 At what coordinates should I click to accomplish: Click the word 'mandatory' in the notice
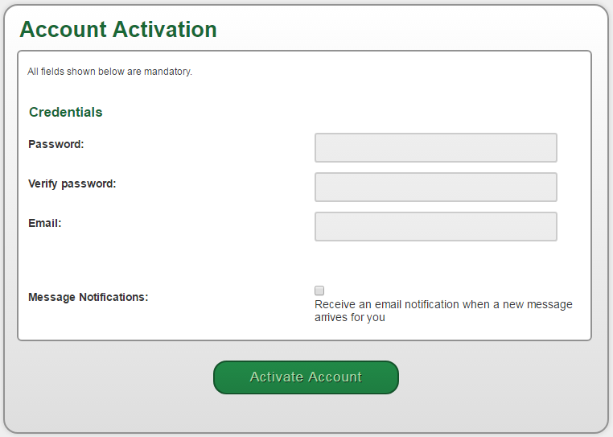click(167, 72)
